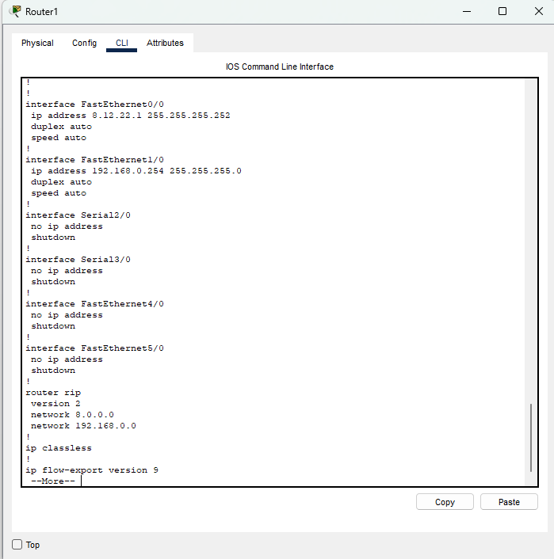Viewport: 554px width, 559px height.
Task: Click the 'version 2' line
Action: (55, 404)
